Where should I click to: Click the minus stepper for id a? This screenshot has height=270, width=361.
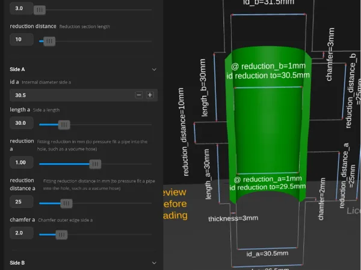139,95
